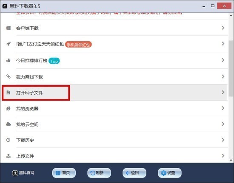Expand the 磁力离线下载 row arrow

[223, 76]
